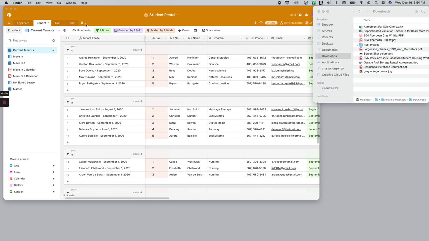Expand Rust Images folder in Finder

(357, 45)
